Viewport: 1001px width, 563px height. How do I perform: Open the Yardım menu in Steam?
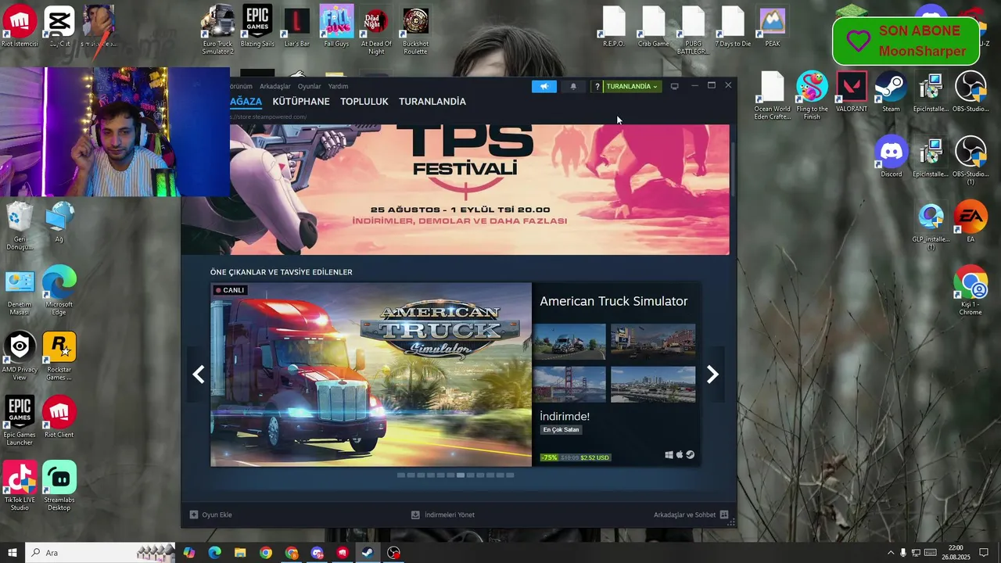(338, 86)
